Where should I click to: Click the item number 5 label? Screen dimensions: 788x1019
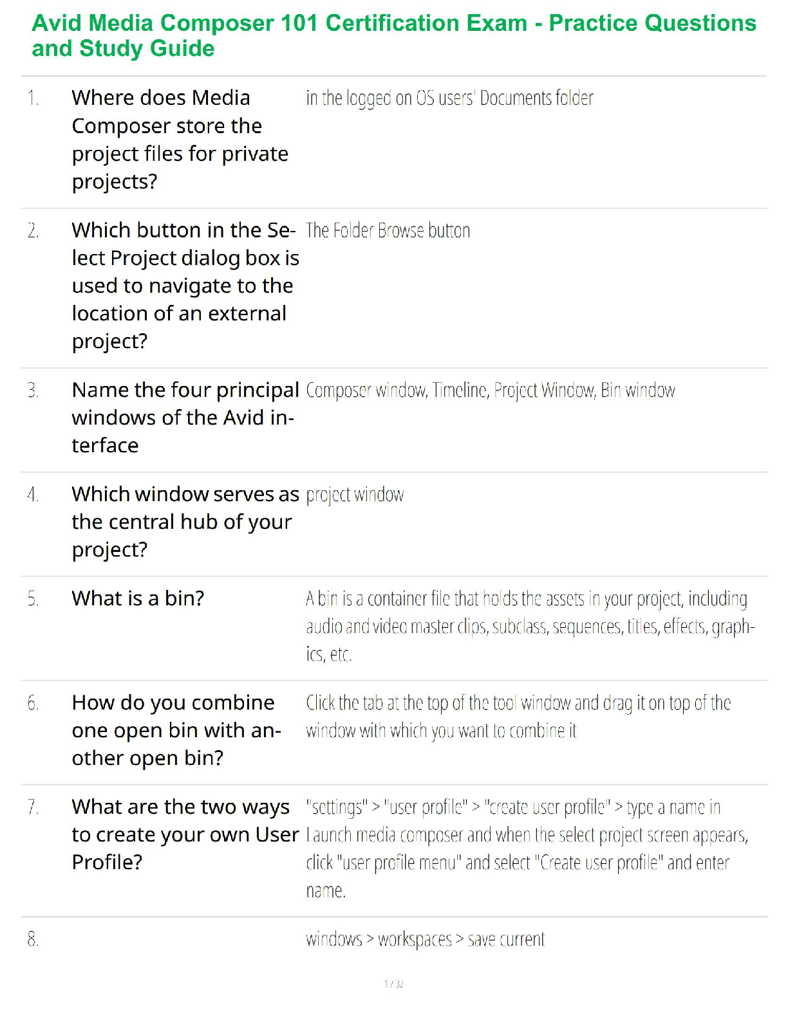point(33,599)
